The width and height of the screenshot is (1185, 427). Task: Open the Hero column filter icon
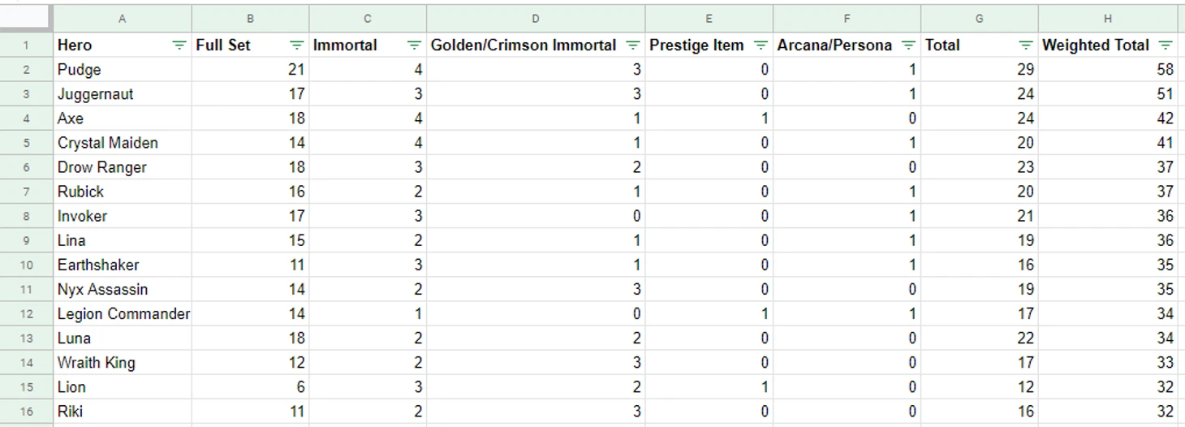(x=179, y=45)
